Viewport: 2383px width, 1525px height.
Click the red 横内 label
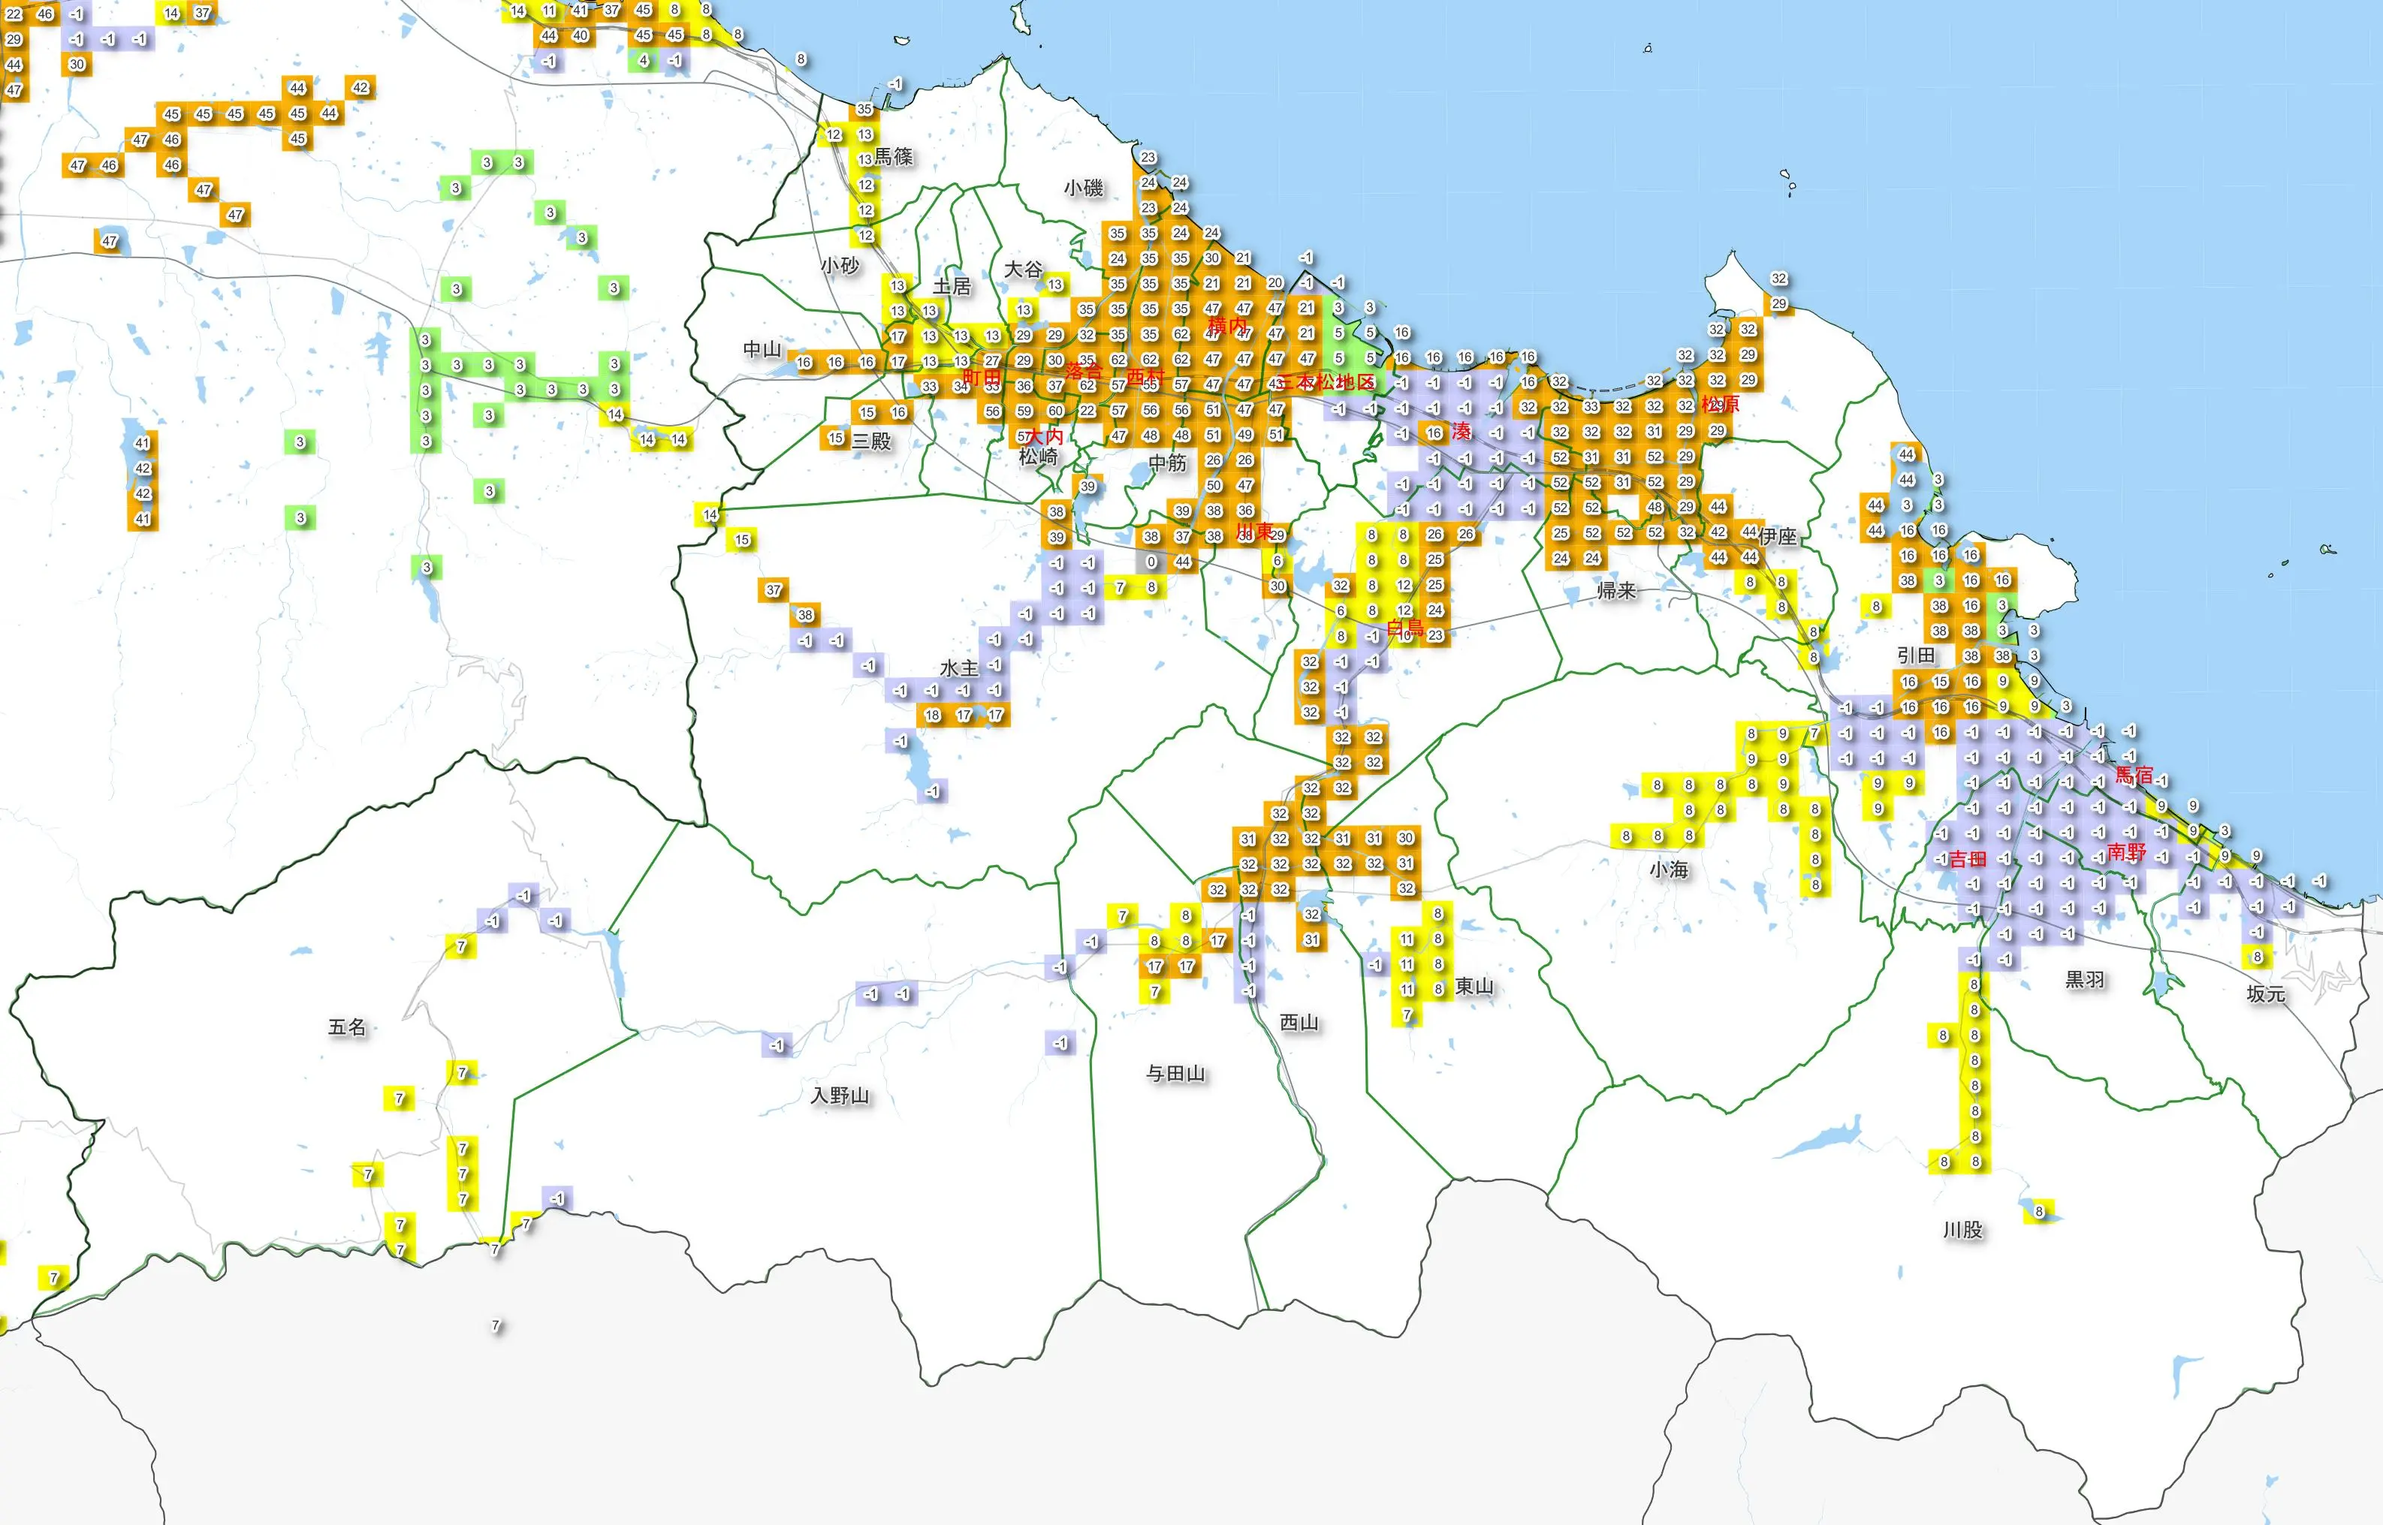point(1227,326)
